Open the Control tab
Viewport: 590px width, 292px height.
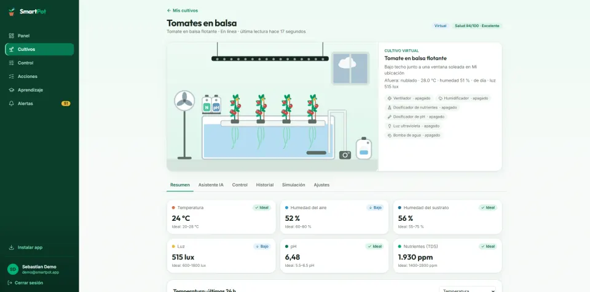pyautogui.click(x=240, y=185)
